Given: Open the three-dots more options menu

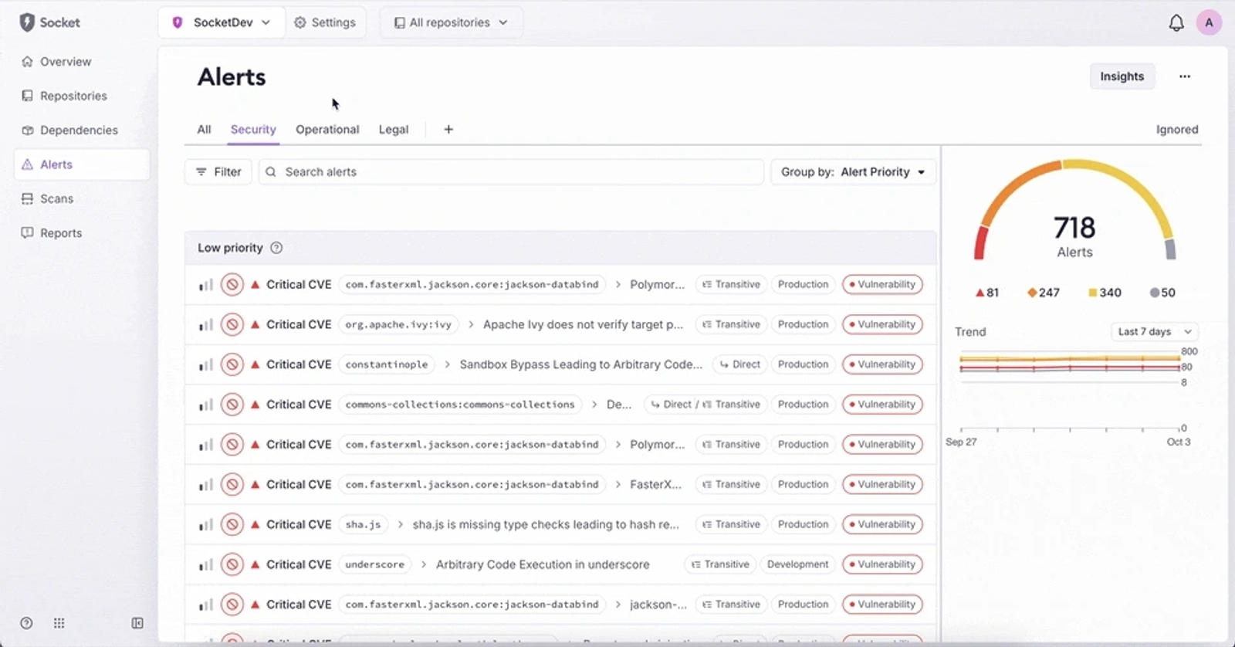Looking at the screenshot, I should point(1185,76).
